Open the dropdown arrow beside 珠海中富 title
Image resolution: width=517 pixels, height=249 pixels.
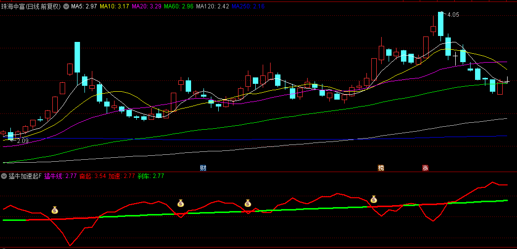(x=66, y=6)
